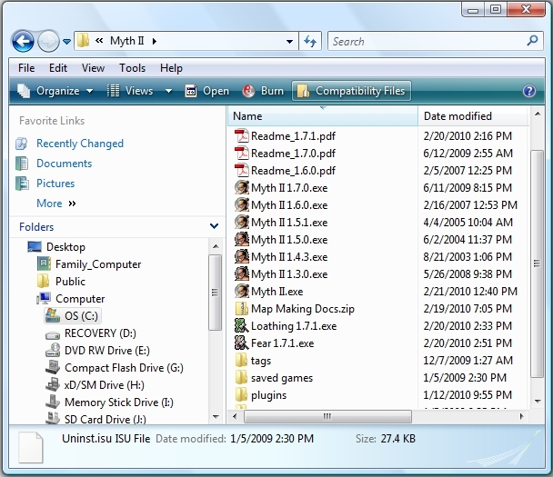Select the tags folder icon
This screenshot has height=477, width=553.
pos(242,361)
